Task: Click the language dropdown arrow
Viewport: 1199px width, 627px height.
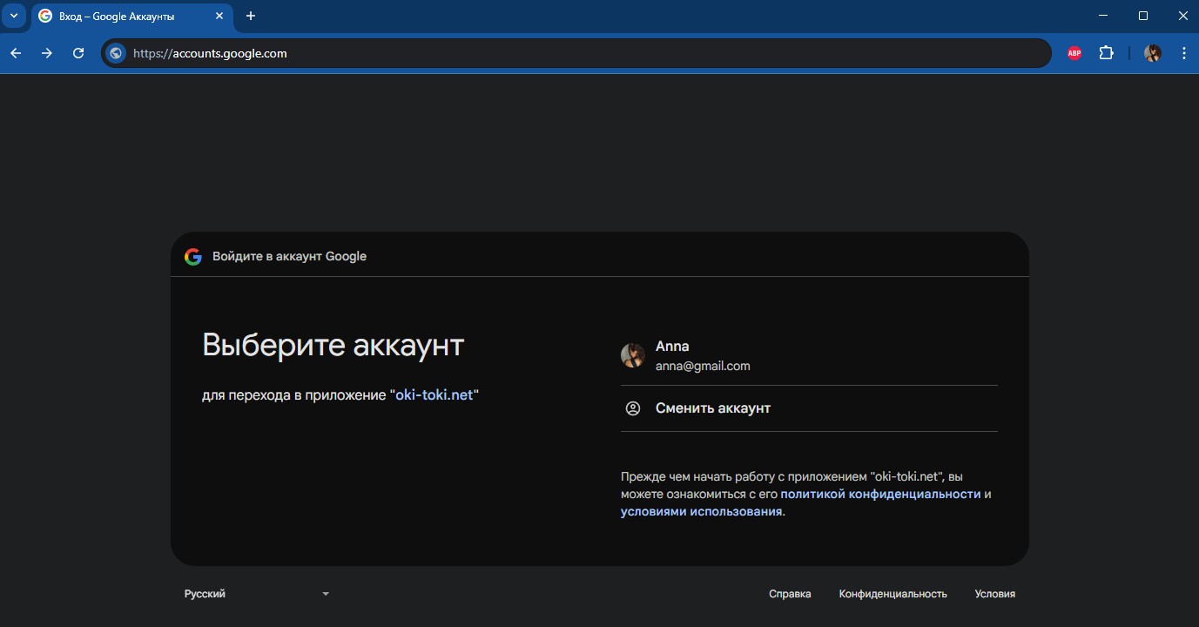Action: point(326,594)
